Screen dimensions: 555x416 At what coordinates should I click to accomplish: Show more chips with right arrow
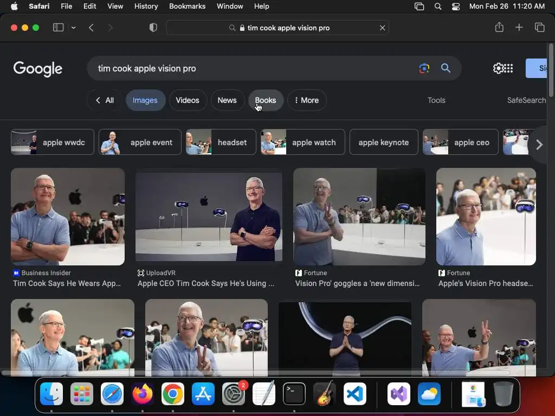pyautogui.click(x=539, y=144)
